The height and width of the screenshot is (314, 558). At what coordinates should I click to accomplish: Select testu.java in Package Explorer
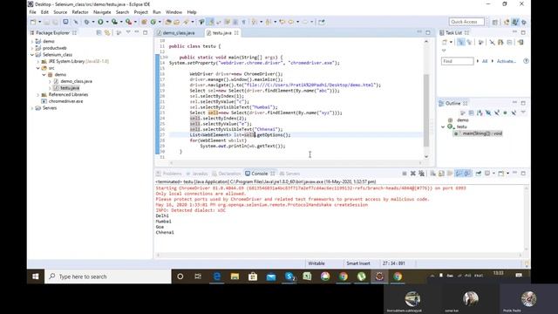[x=66, y=88]
